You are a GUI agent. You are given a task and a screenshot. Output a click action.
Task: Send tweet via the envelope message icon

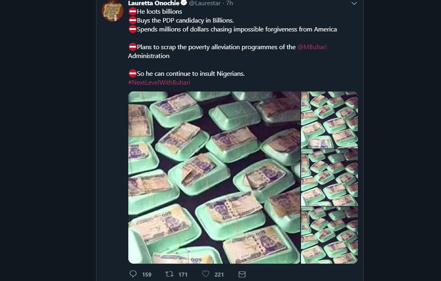242,274
